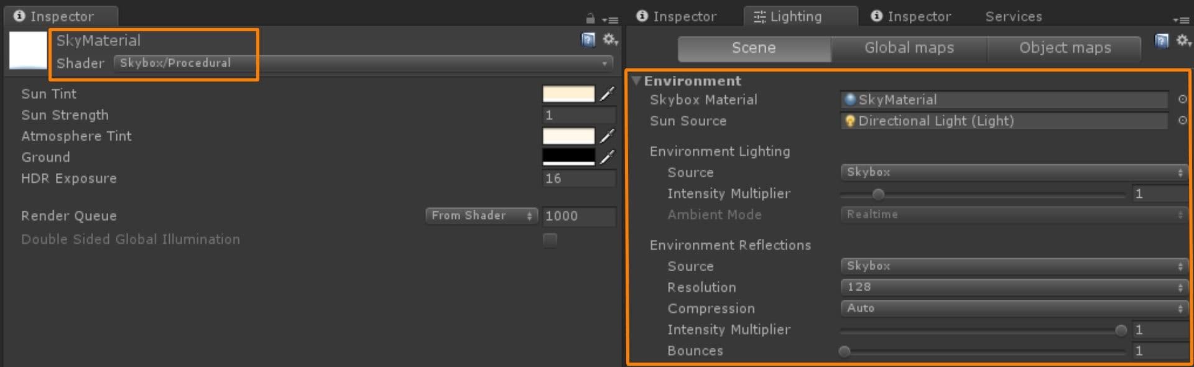1194x367 pixels.
Task: Toggle the Inspector lock icon
Action: (x=590, y=19)
